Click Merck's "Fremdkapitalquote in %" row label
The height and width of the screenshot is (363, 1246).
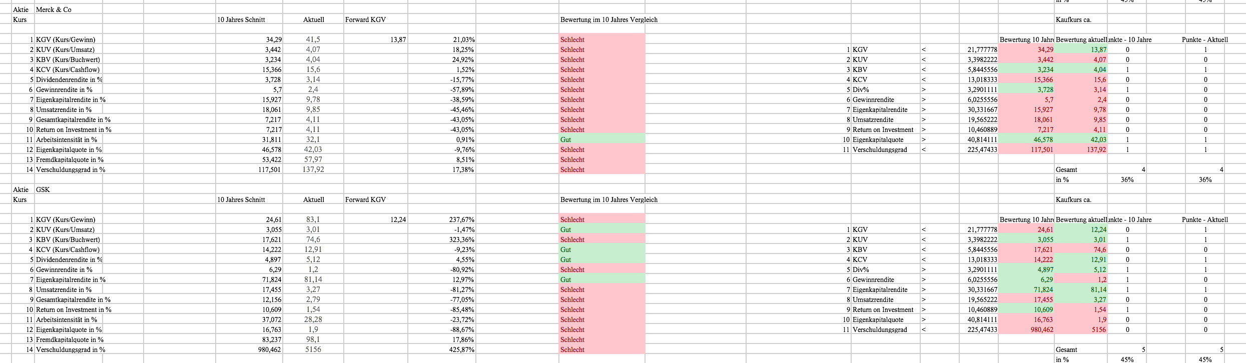click(x=70, y=159)
